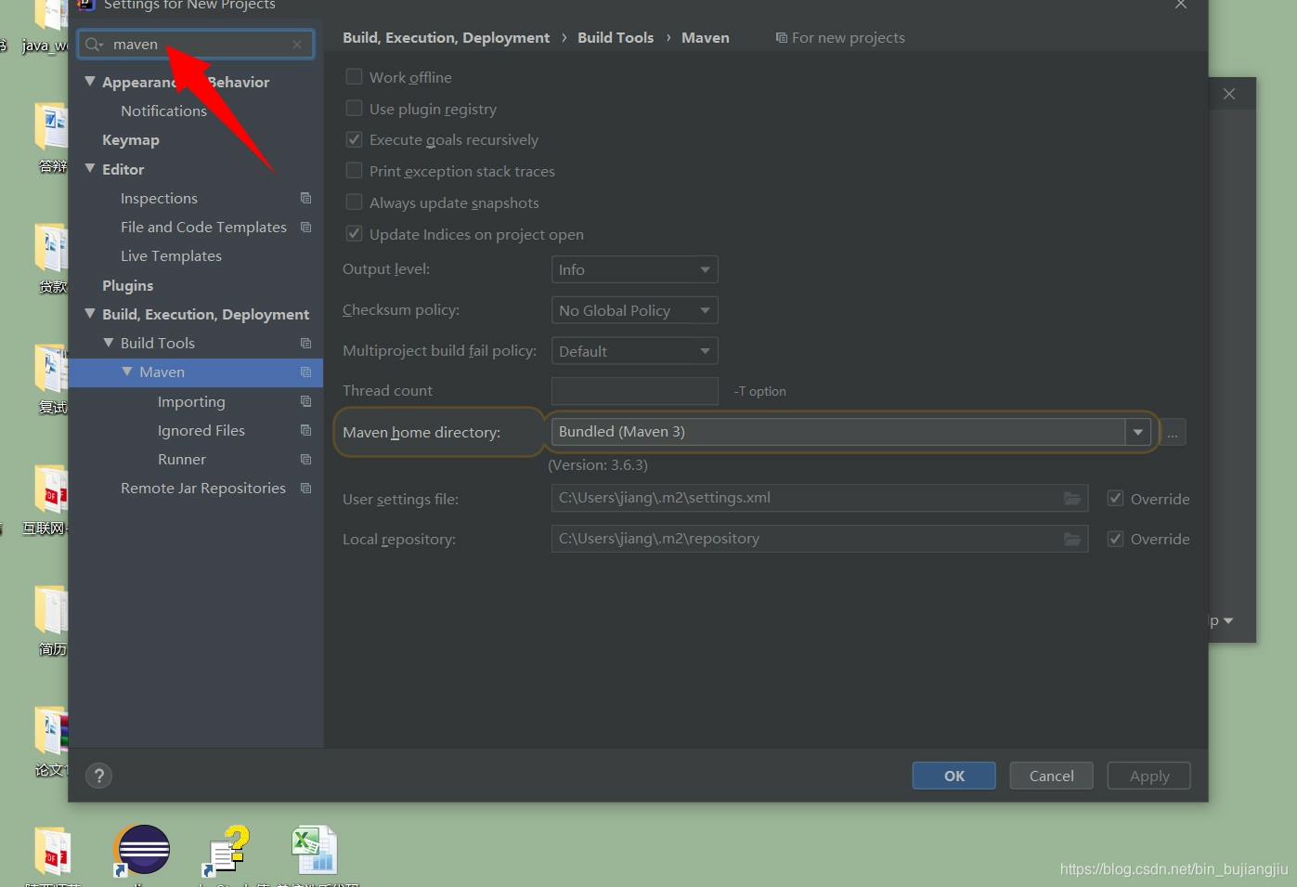1297x887 pixels.
Task: Open the help question mark button
Action: coord(98,776)
